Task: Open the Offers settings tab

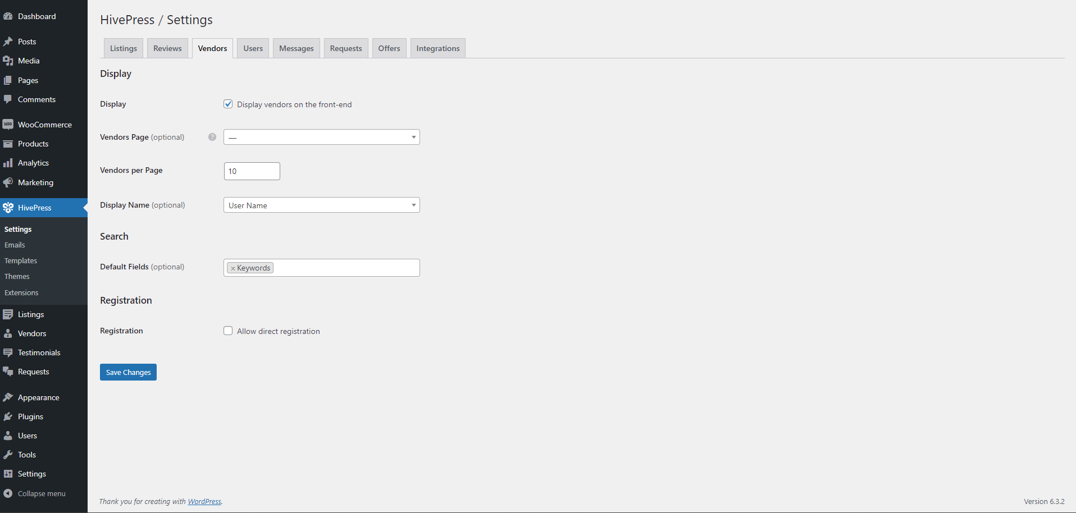Action: point(389,48)
